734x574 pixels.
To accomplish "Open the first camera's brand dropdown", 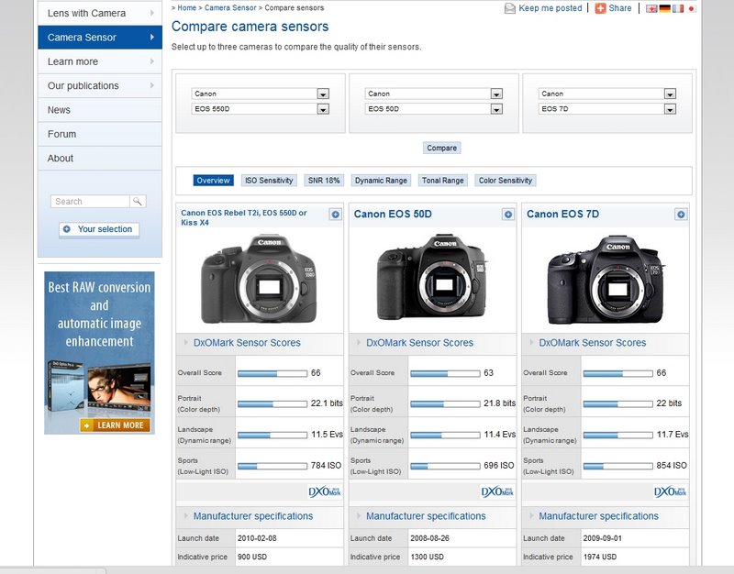I will click(323, 94).
